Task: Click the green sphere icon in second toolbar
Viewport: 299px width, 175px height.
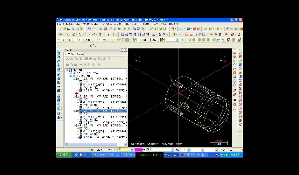Action: pyautogui.click(x=60, y=35)
